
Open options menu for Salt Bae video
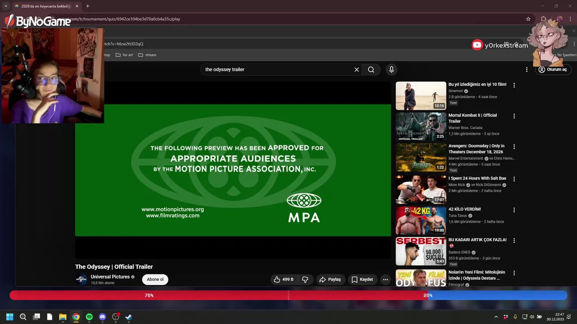[514, 179]
